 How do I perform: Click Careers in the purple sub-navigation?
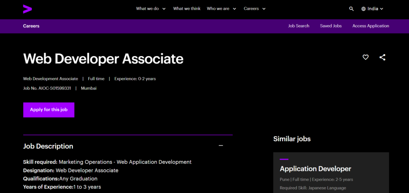click(x=31, y=26)
